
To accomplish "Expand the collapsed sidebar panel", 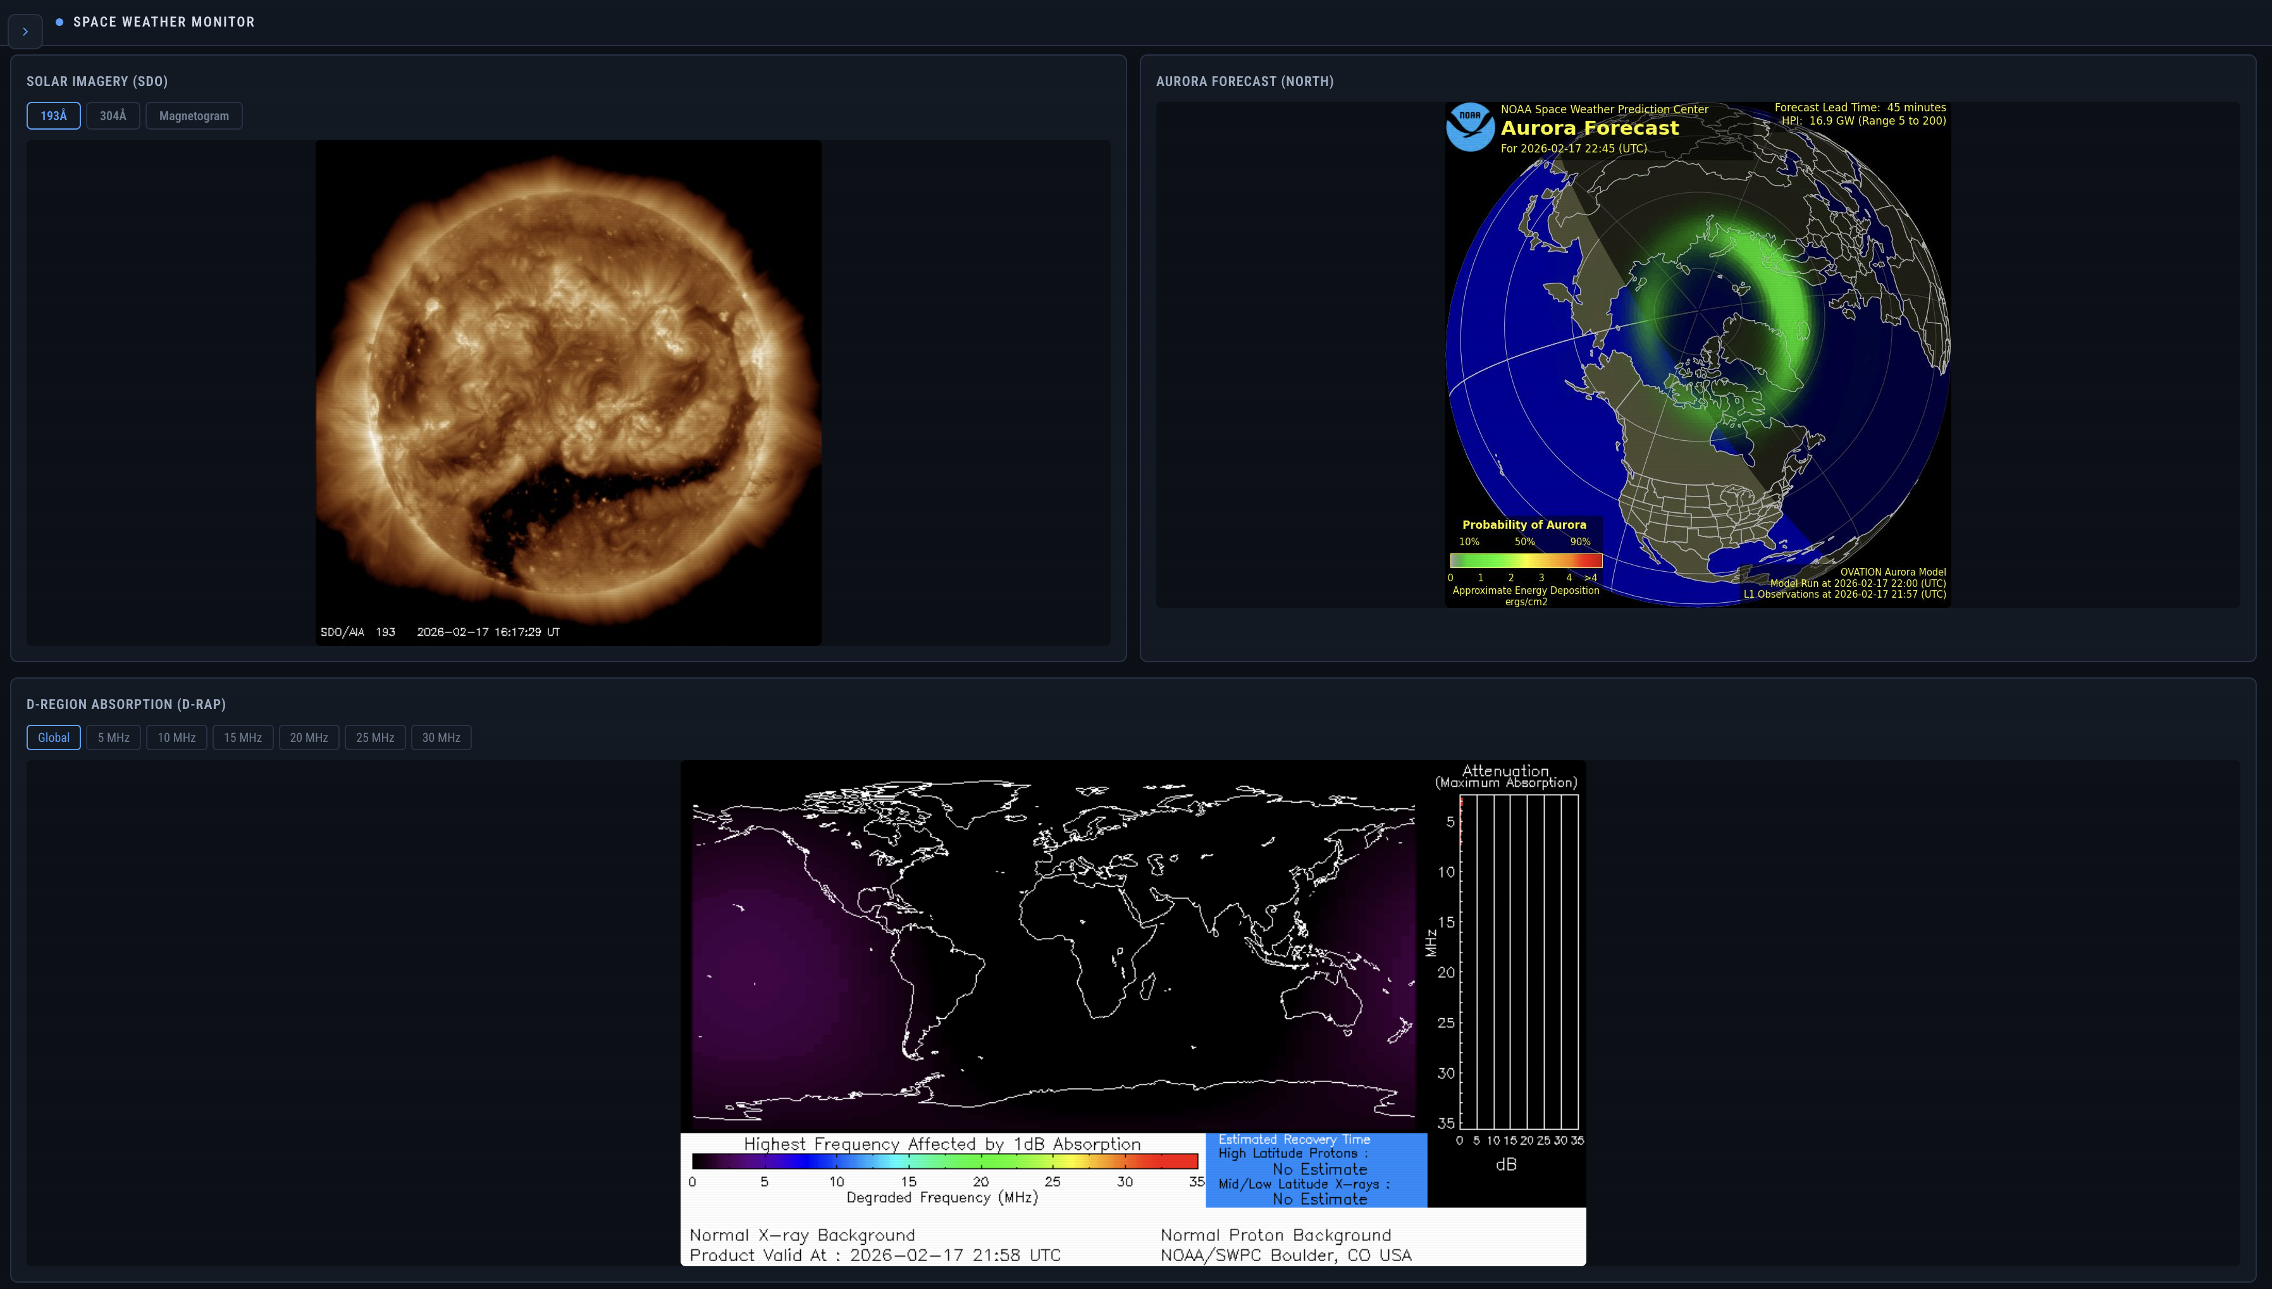I will 25,31.
